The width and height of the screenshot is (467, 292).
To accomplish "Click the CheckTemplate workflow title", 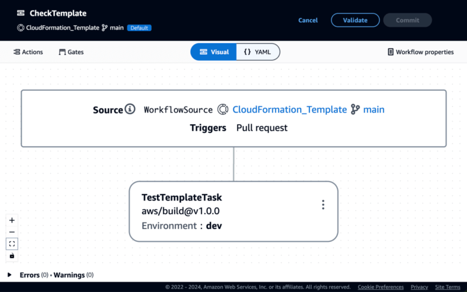I will coord(58,13).
